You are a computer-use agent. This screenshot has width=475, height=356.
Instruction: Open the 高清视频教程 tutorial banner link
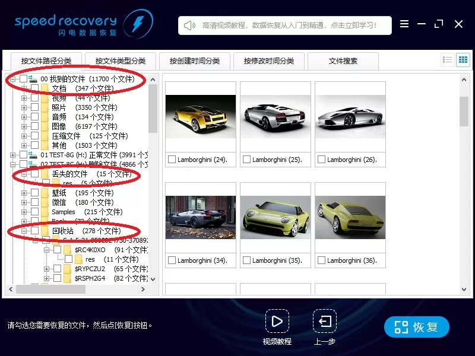coord(289,26)
